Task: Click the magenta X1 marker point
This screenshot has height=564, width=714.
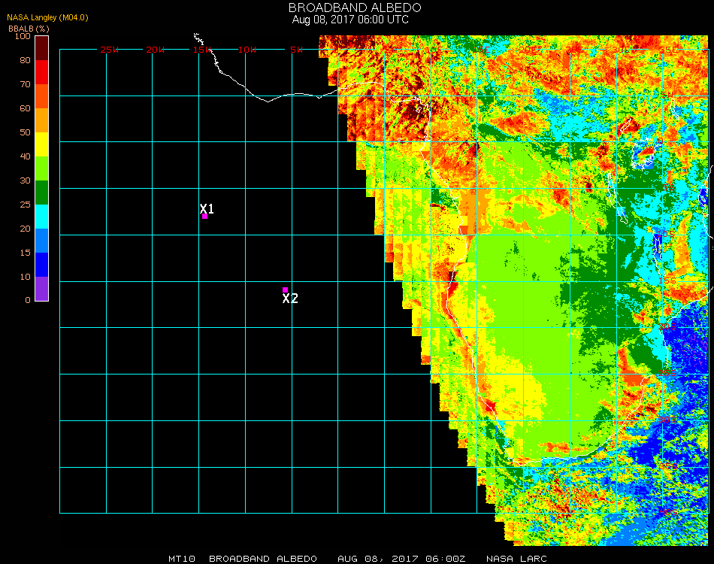Action: 204,216
